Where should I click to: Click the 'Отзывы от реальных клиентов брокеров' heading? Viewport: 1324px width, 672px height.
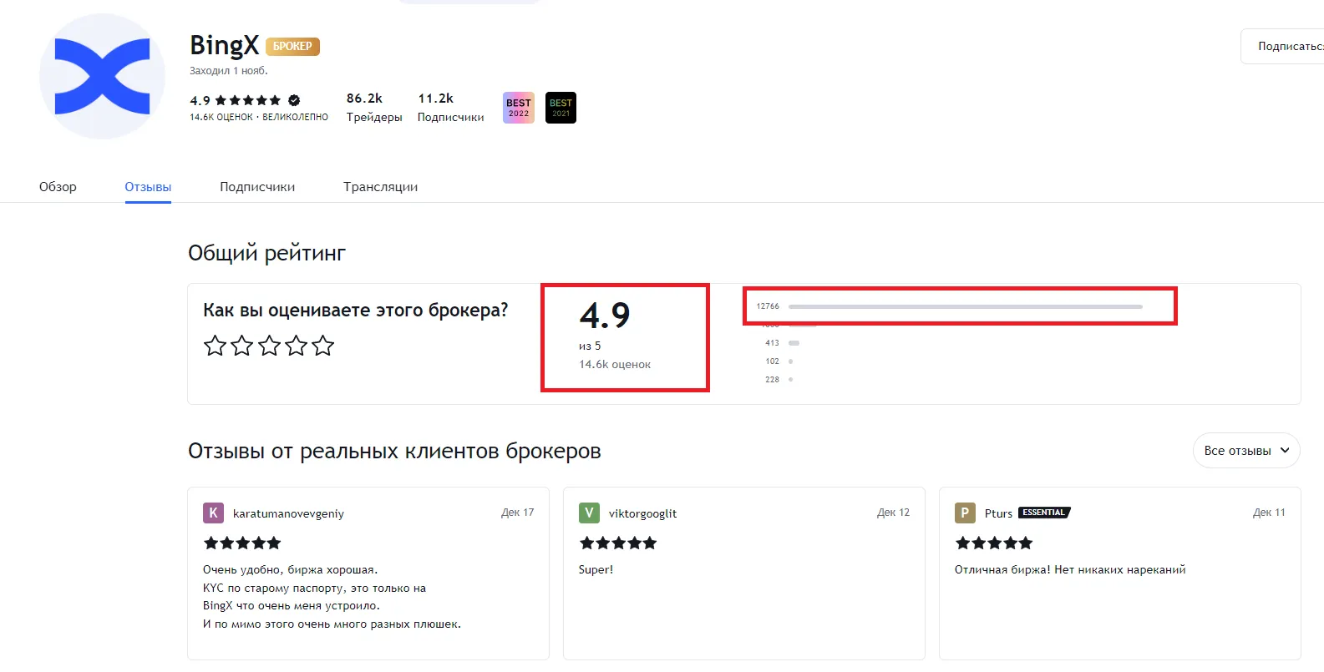[394, 452]
